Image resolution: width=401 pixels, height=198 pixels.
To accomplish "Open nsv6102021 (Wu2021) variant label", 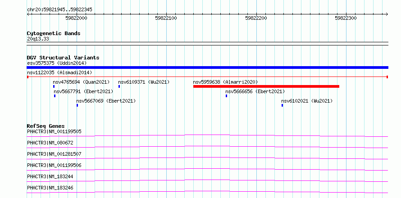I will 307,101.
